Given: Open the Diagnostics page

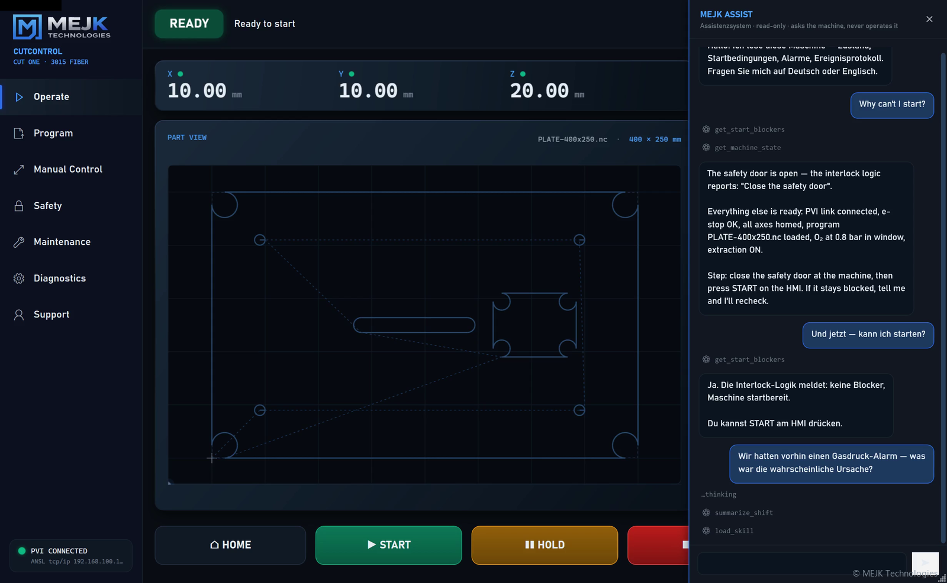Looking at the screenshot, I should pyautogui.click(x=71, y=278).
